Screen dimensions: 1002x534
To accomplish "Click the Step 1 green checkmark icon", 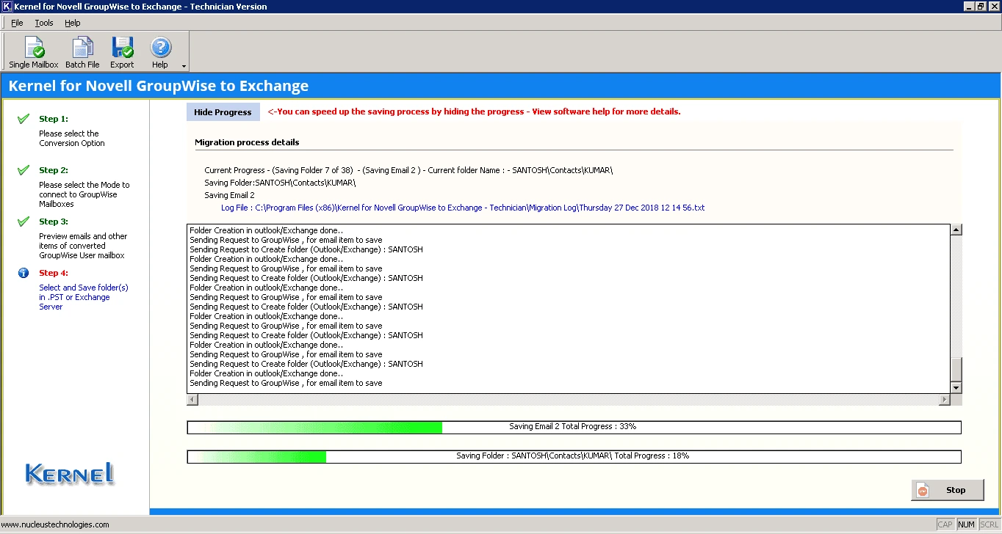I will 24,119.
